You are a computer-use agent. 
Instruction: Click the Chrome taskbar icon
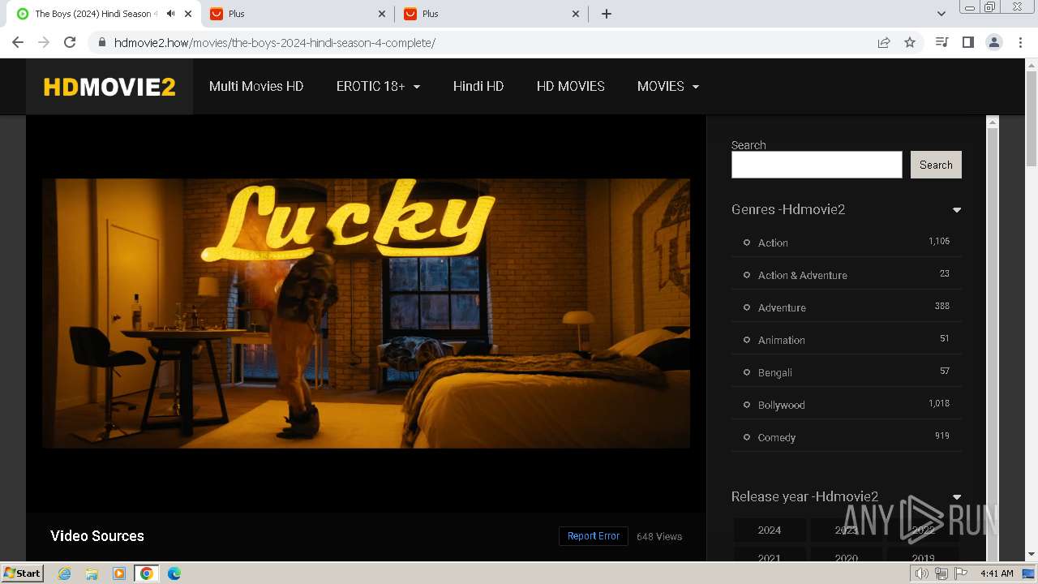(x=147, y=573)
